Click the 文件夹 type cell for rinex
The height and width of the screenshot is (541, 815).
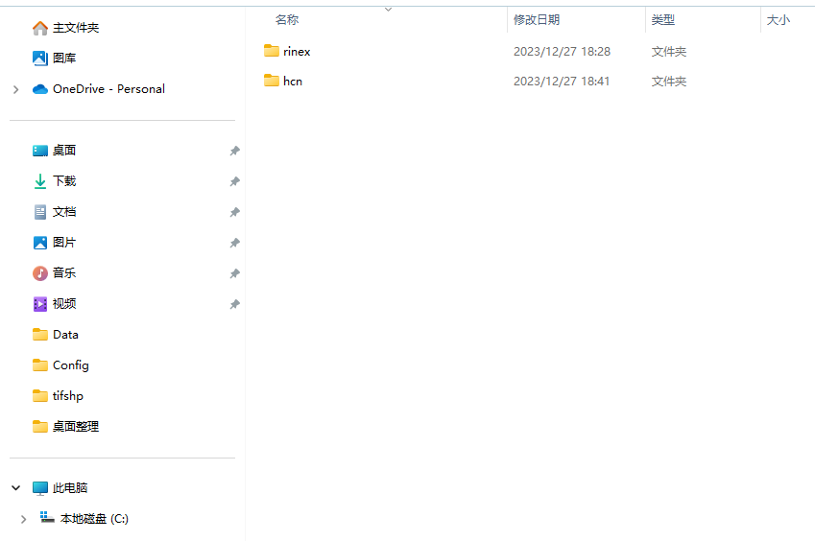point(669,52)
